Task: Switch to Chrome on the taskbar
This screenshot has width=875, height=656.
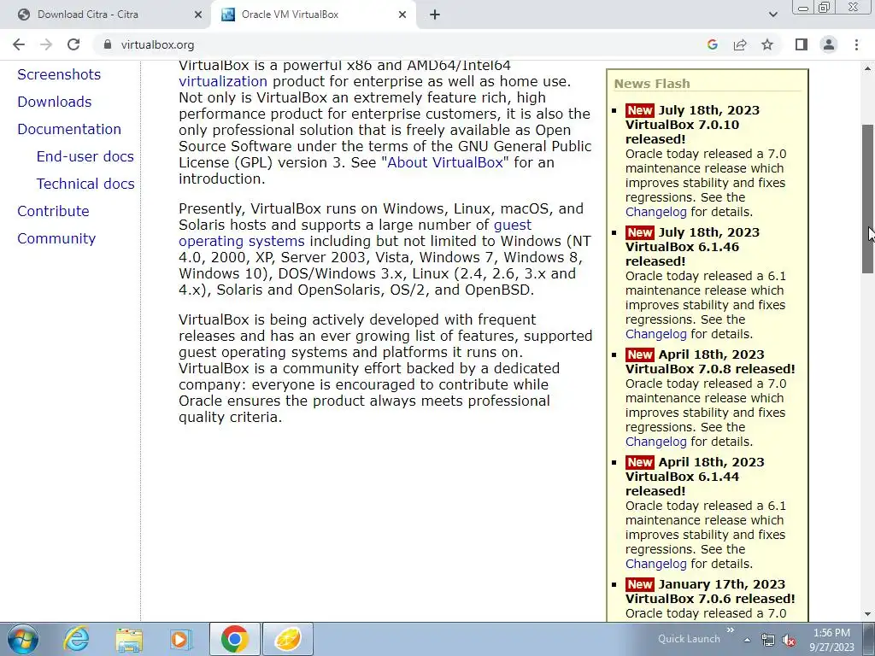Action: tap(235, 639)
